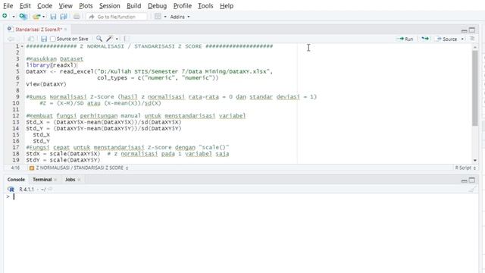
Task: Go back to previous source location
Action: pos(11,39)
